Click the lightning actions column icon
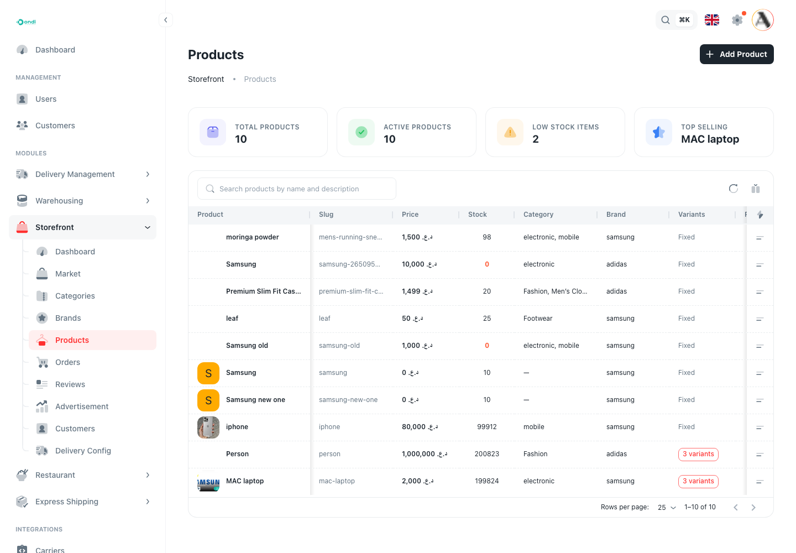 760,215
